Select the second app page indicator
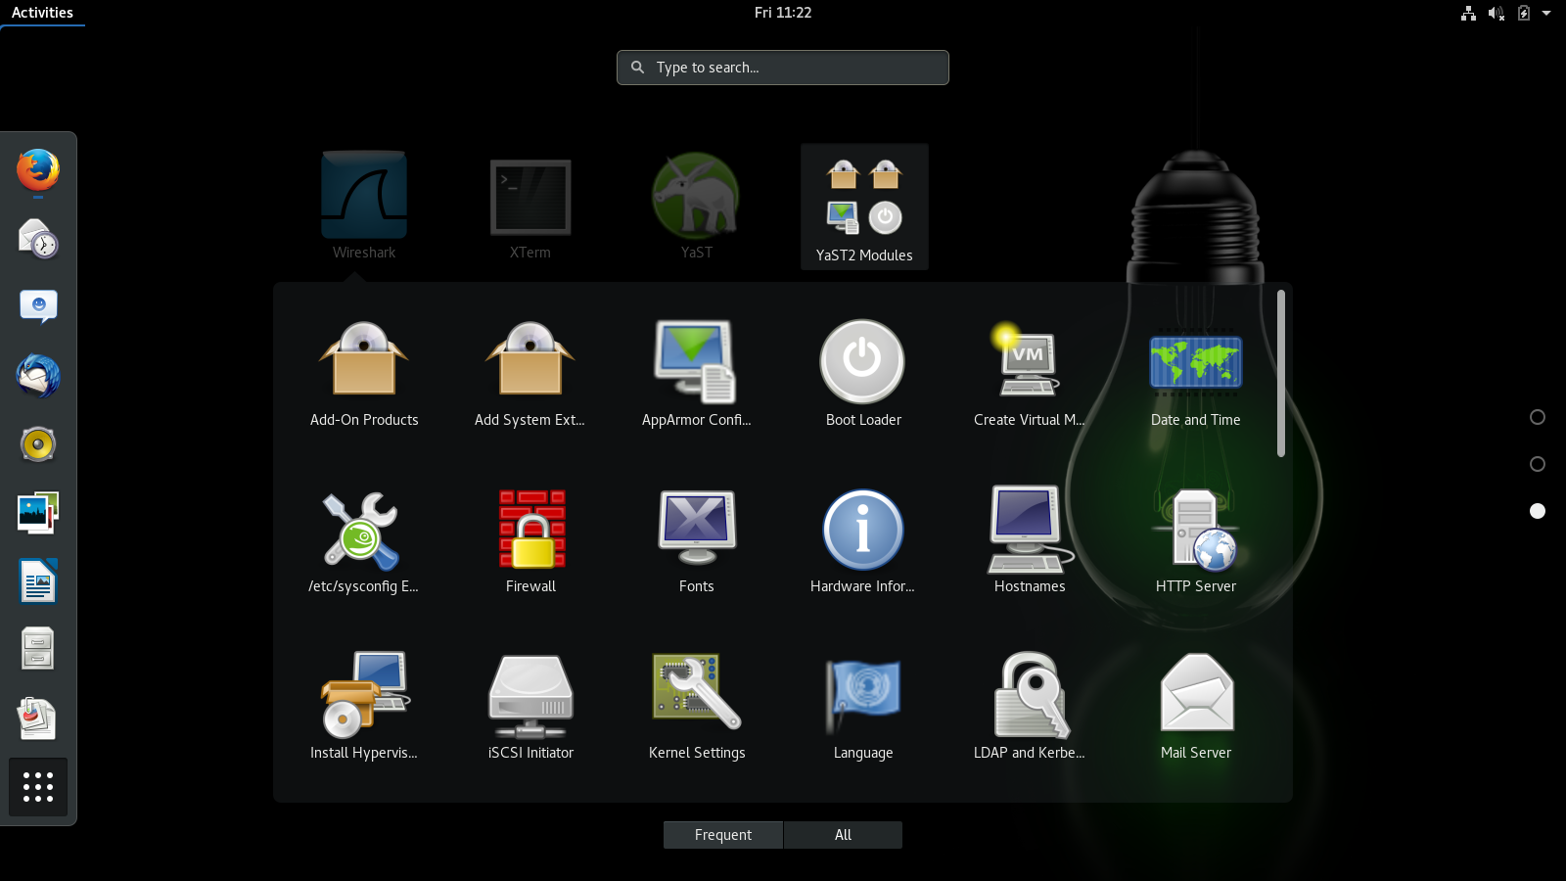The height and width of the screenshot is (881, 1566). click(x=1538, y=464)
